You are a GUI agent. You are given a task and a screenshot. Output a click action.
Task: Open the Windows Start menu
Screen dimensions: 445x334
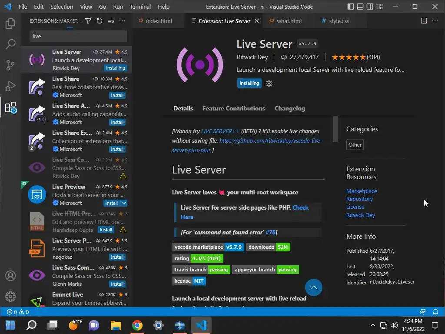click(10, 325)
